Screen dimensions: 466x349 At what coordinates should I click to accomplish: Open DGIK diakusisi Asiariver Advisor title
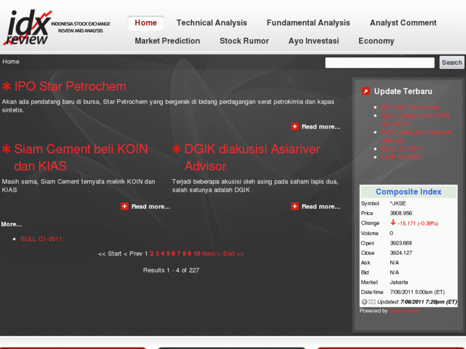click(252, 158)
